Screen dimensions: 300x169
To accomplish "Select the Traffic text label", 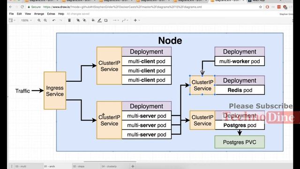I will 22,91.
